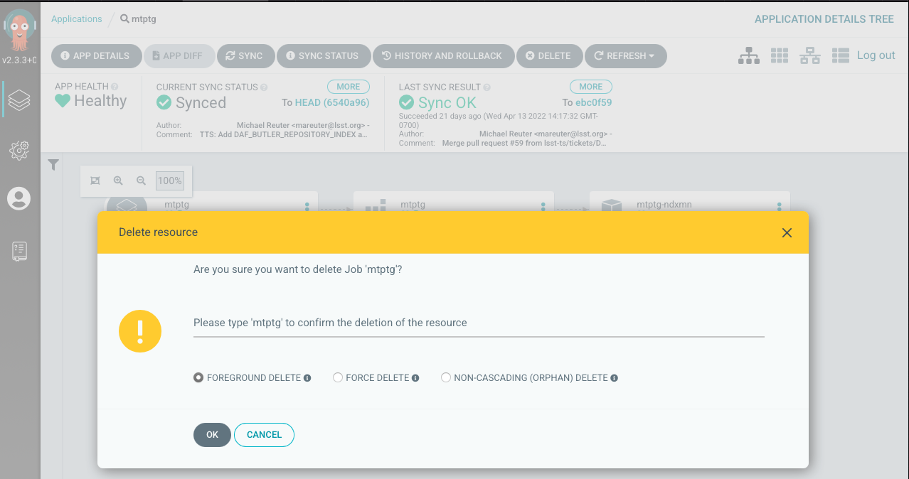Close the Delete resource dialog
The width and height of the screenshot is (909, 479).
click(x=787, y=232)
